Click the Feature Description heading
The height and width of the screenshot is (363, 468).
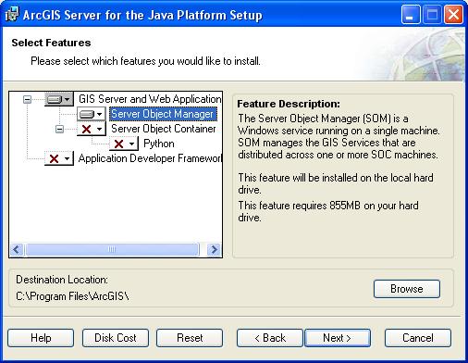coord(289,104)
